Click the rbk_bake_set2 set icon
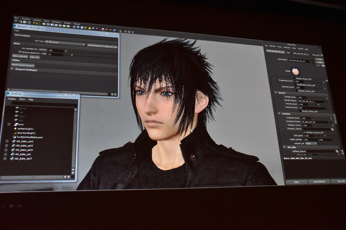Viewport: 346px width, 230px height. [x=14, y=141]
